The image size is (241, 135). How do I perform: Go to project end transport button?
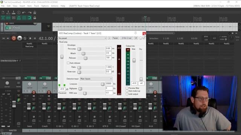8,38
